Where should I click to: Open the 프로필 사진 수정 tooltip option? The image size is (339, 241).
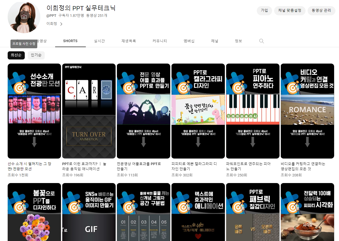tap(24, 44)
